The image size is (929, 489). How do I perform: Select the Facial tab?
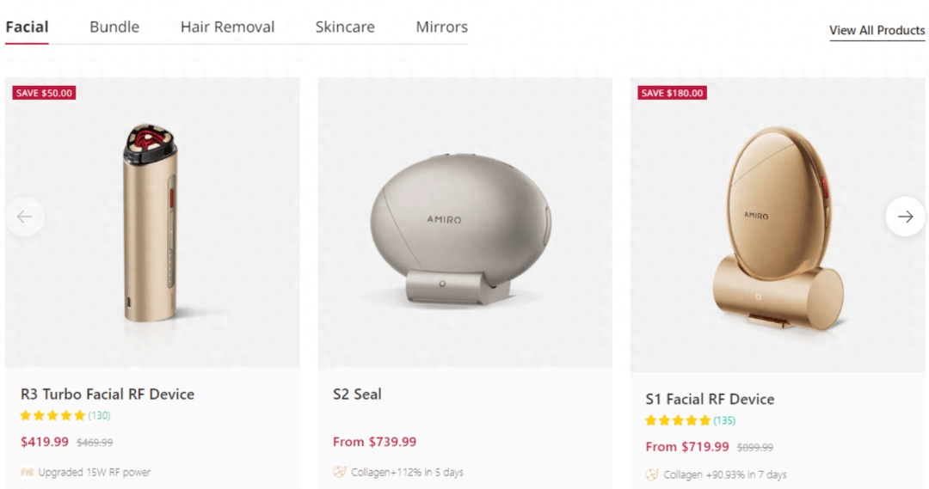pyautogui.click(x=27, y=27)
